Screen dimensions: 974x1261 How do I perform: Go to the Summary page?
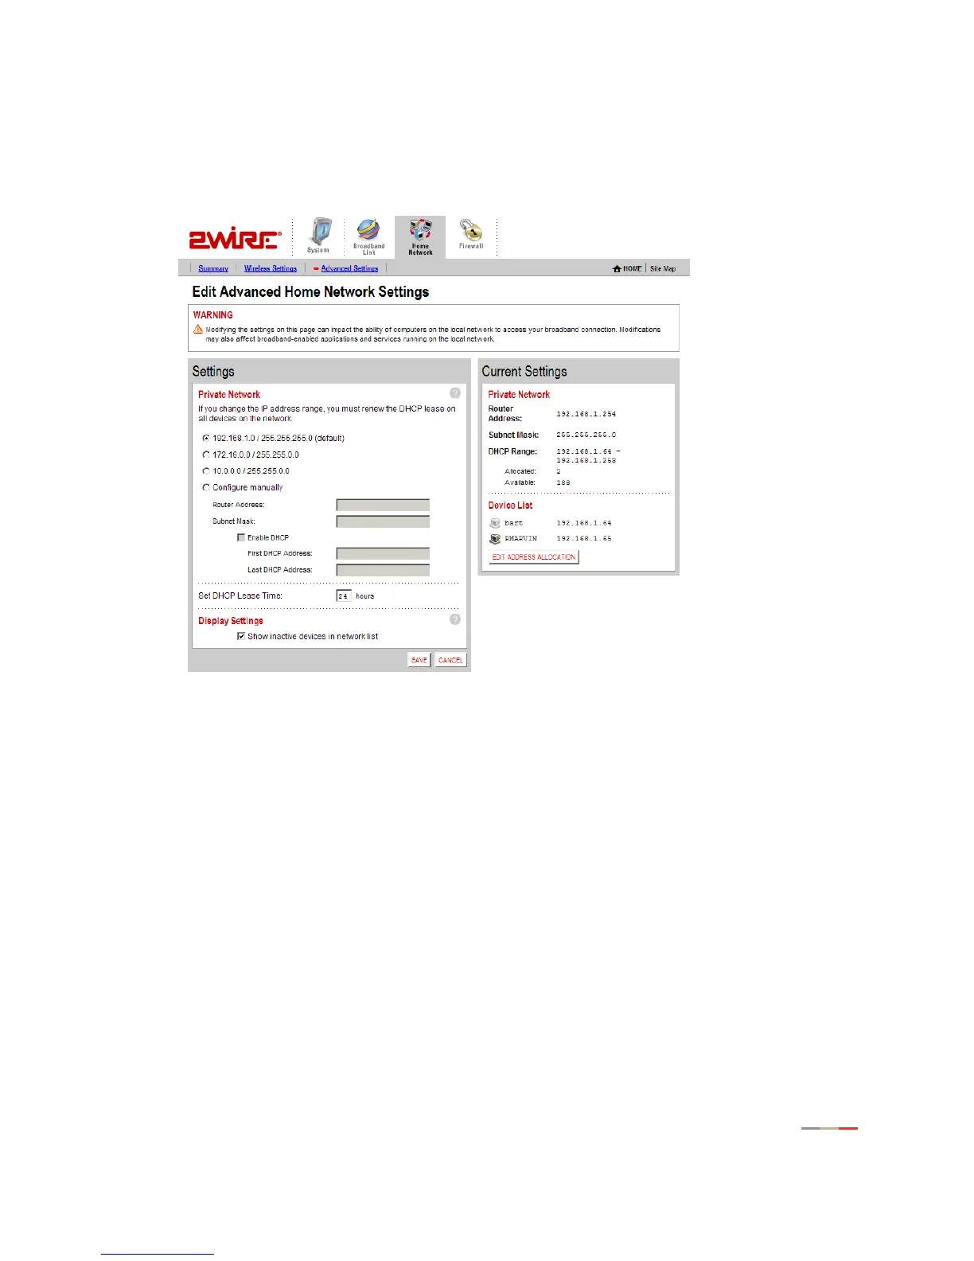pyautogui.click(x=213, y=269)
